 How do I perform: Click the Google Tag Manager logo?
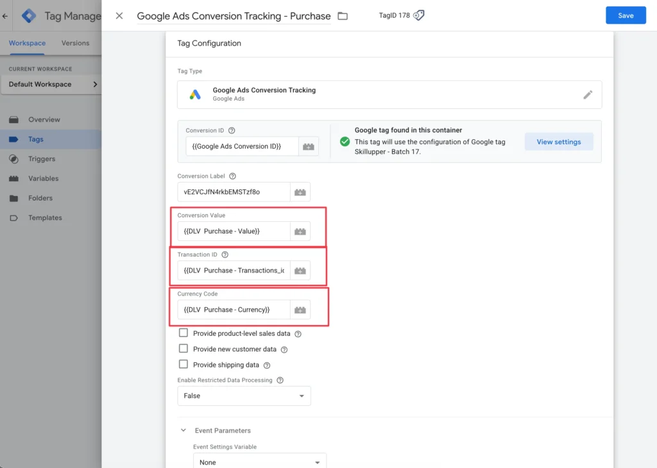(x=29, y=16)
